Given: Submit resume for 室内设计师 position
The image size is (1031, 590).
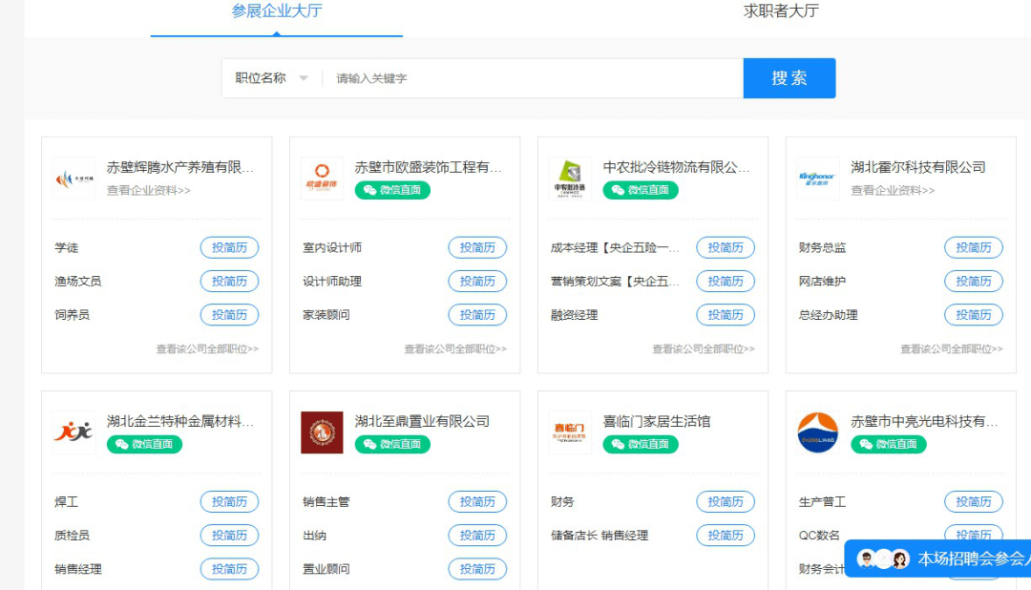Looking at the screenshot, I should tap(477, 247).
